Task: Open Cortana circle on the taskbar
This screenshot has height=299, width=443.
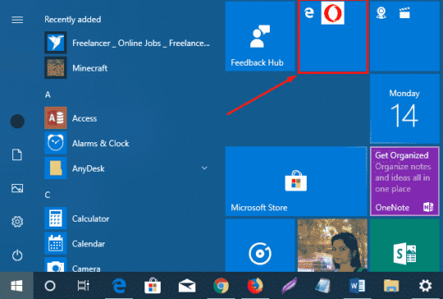Action: [x=50, y=286]
